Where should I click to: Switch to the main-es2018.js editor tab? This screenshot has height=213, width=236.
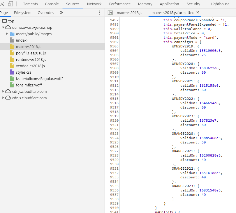pyautogui.click(x=129, y=13)
